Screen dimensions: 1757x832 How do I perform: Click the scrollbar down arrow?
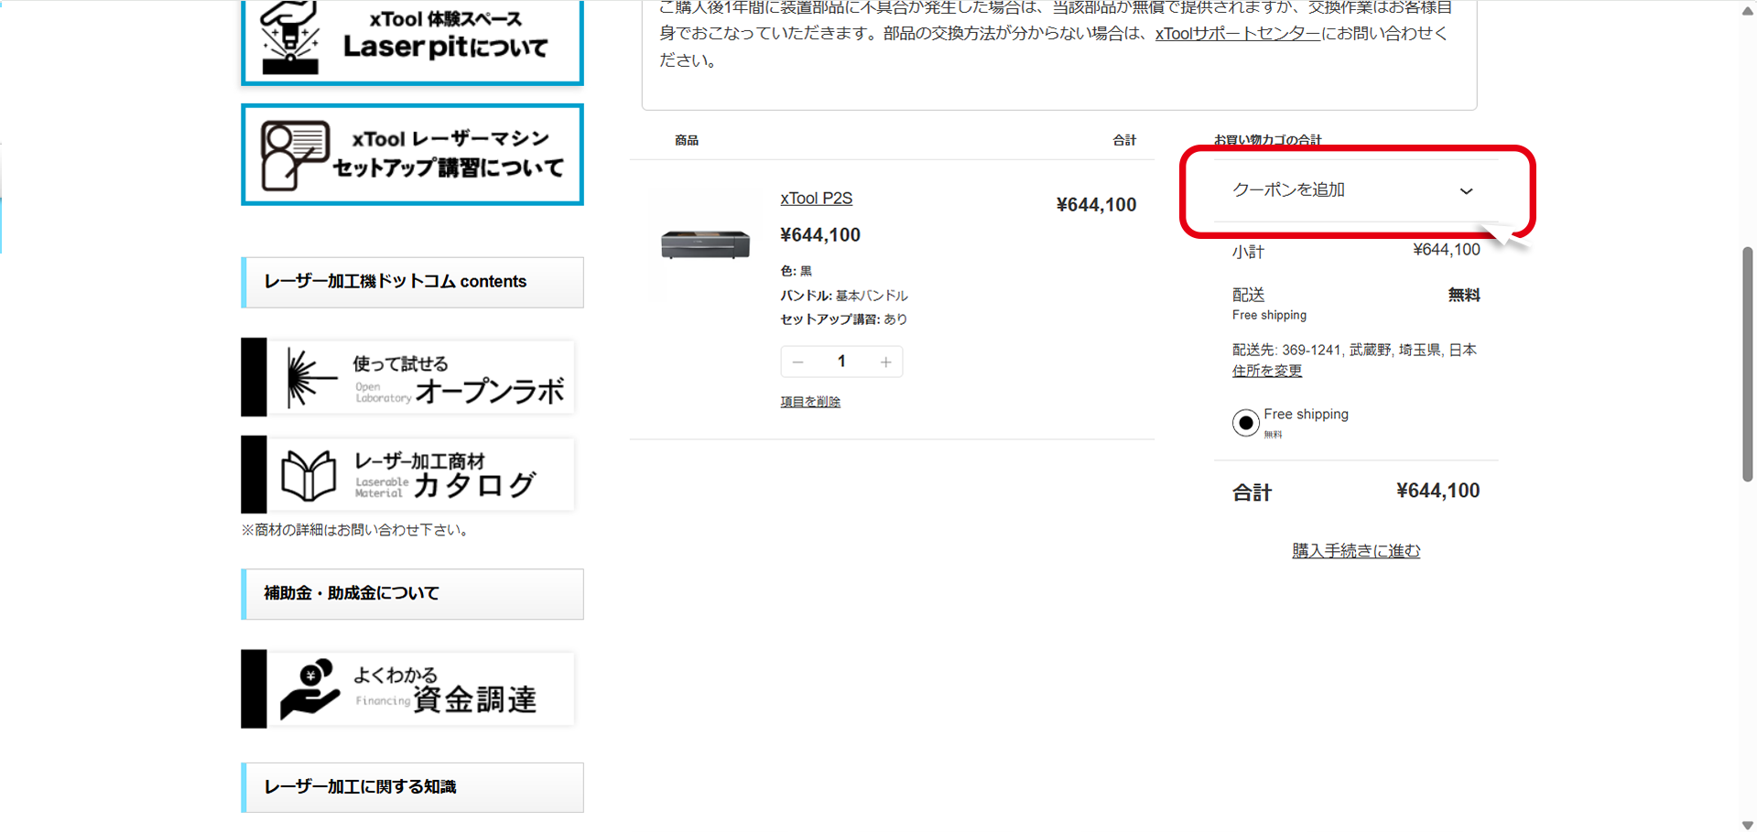click(x=1748, y=824)
